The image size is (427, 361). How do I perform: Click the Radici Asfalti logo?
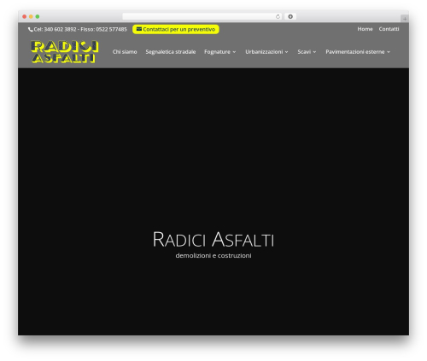(x=65, y=52)
